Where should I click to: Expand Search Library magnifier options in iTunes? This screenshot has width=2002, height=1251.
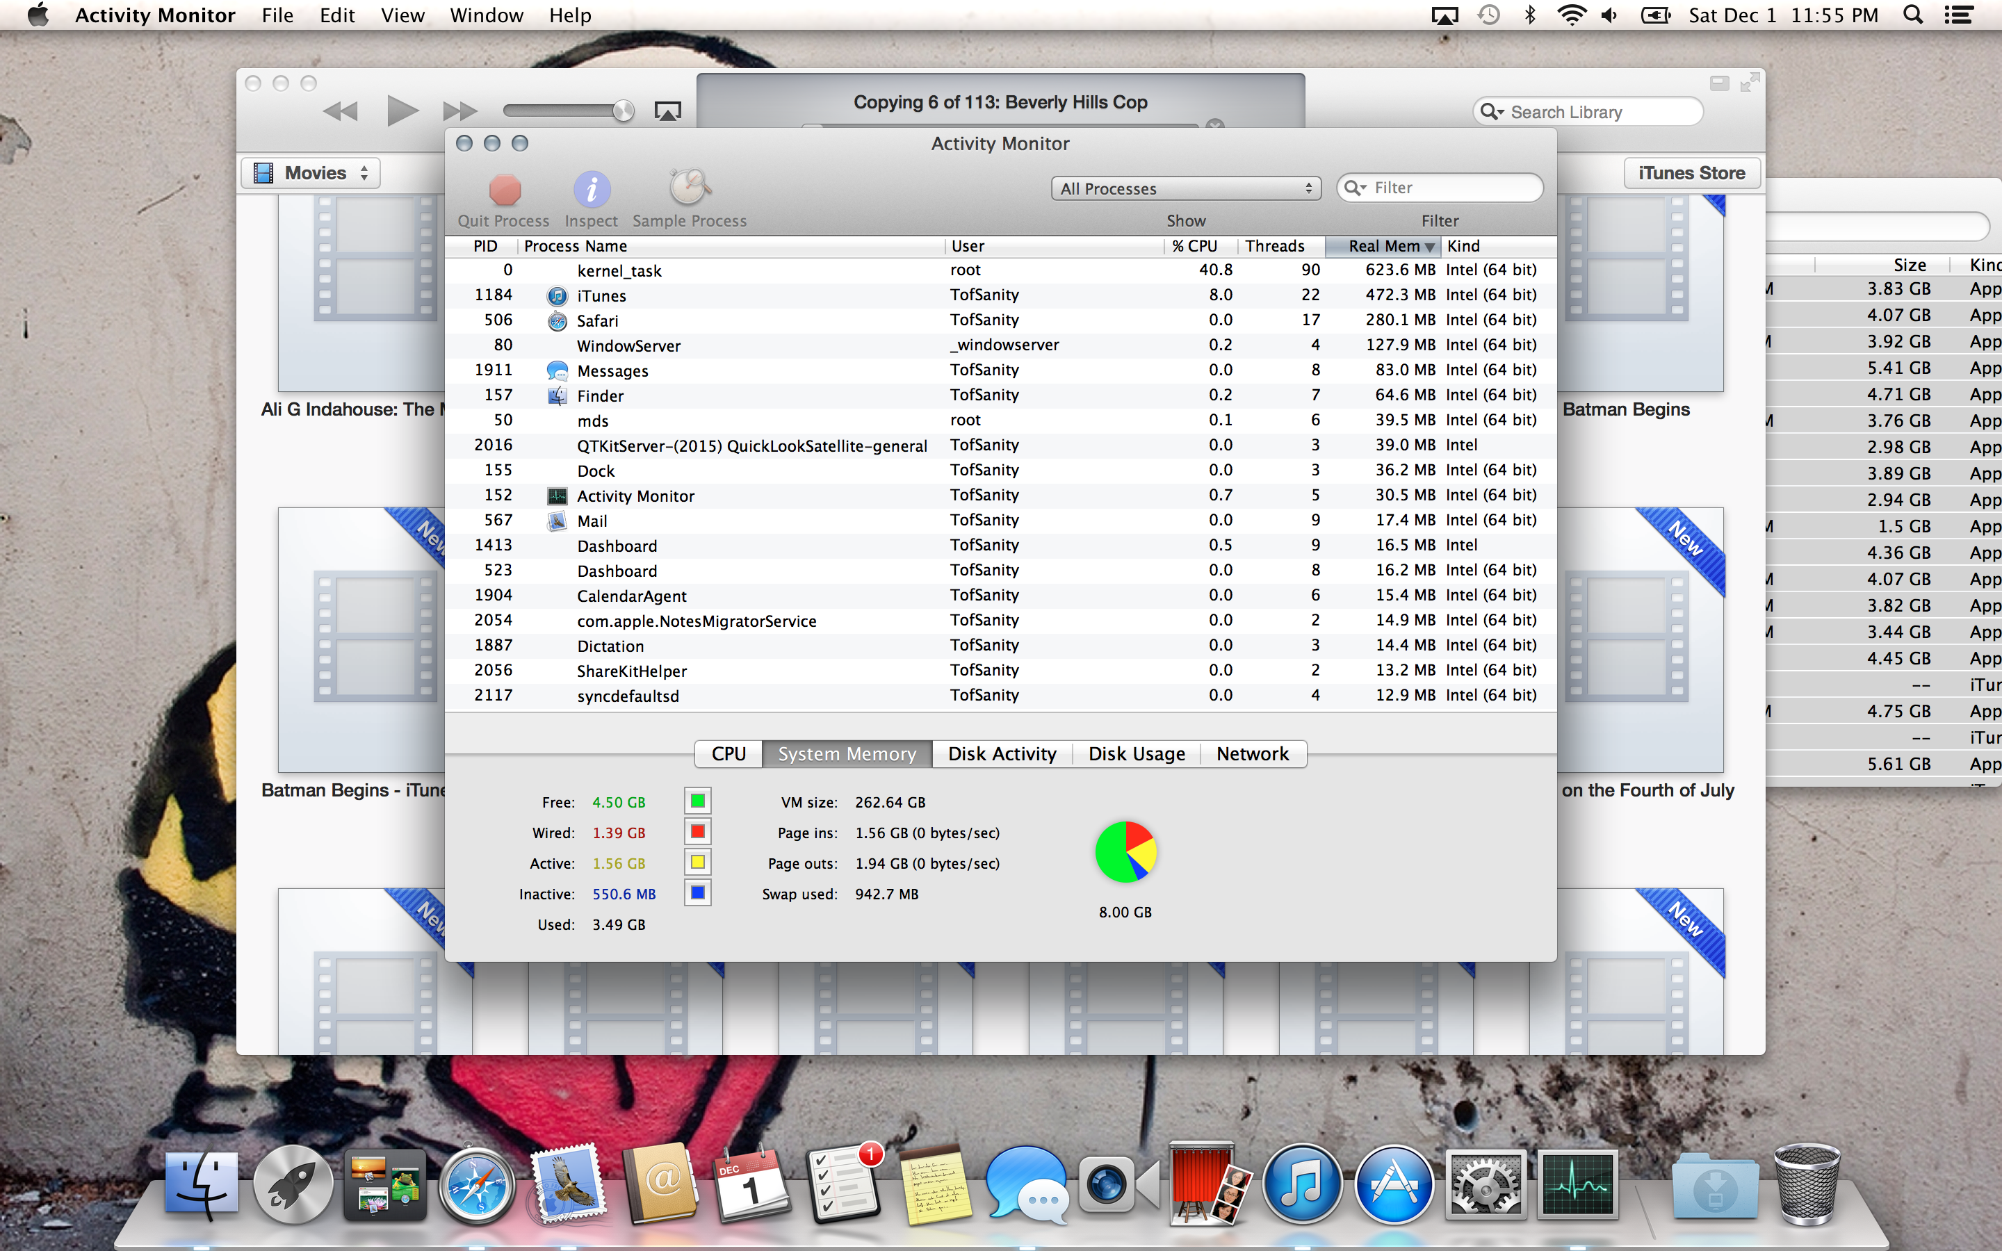(1492, 112)
